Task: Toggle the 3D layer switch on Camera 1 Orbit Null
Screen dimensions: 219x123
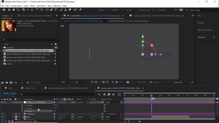Action: (72, 102)
